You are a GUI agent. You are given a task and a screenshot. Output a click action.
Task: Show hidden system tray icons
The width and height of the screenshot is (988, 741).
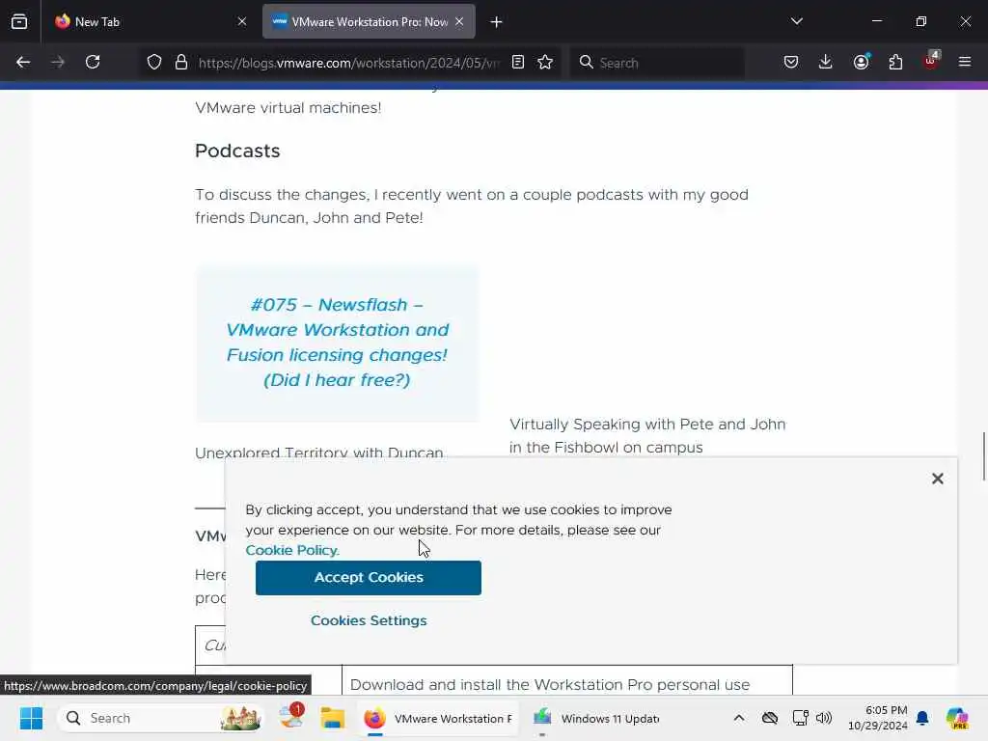point(739,718)
